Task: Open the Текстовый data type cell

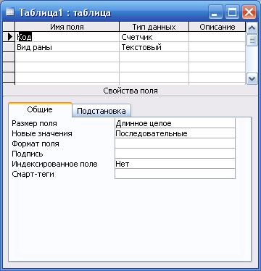Action: pyautogui.click(x=154, y=47)
